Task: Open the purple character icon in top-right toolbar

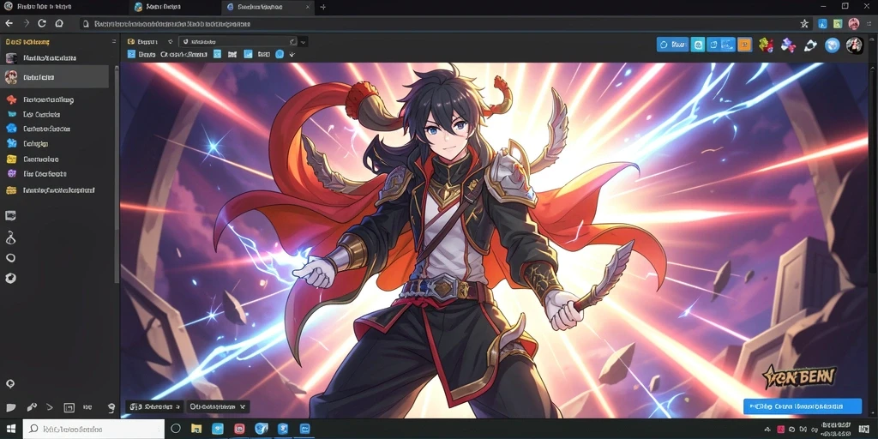Action: [788, 45]
